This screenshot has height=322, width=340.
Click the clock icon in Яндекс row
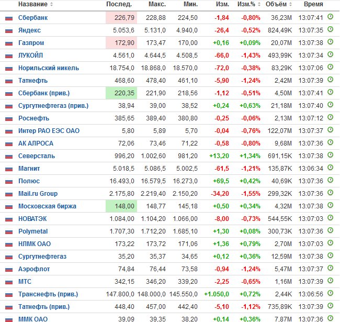tap(330, 29)
